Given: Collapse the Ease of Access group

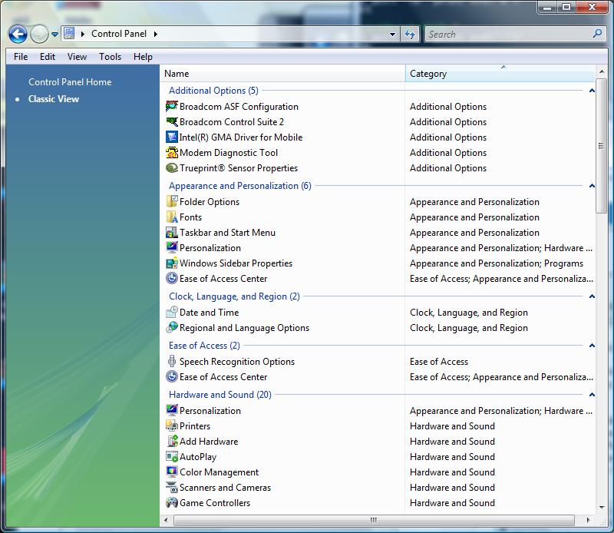Looking at the screenshot, I should [x=592, y=346].
